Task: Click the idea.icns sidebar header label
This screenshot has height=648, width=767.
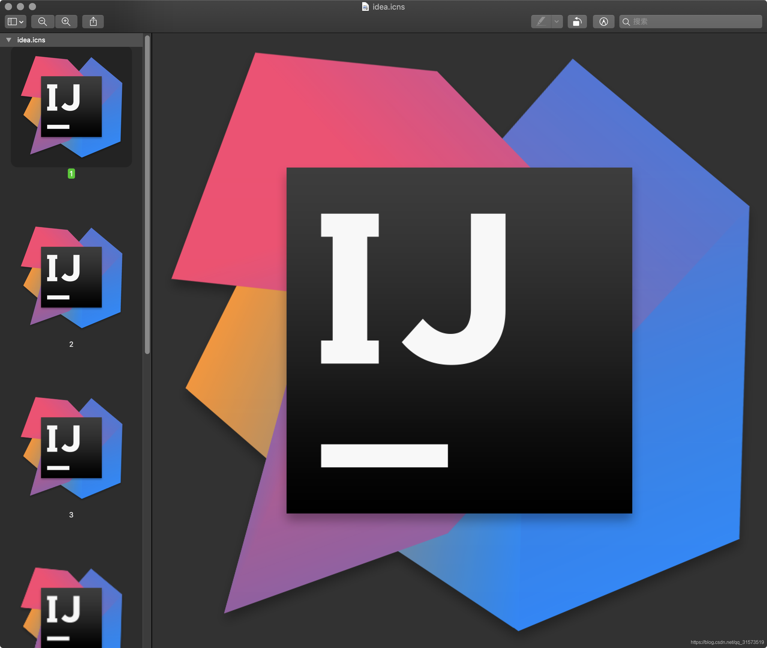Action: [31, 40]
